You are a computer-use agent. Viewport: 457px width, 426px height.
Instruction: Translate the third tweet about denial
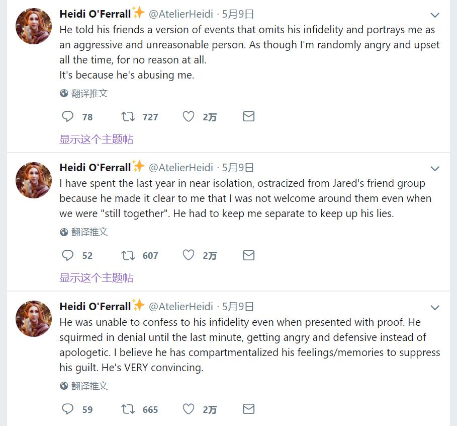click(89, 386)
